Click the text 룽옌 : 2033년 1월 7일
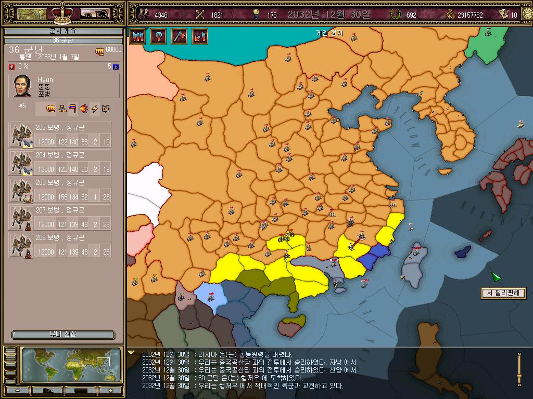This screenshot has height=399, width=533. click(x=49, y=57)
